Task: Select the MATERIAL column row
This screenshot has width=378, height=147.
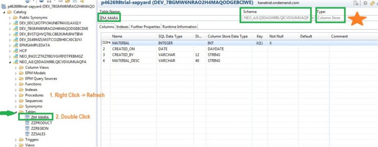Action: coord(239,43)
